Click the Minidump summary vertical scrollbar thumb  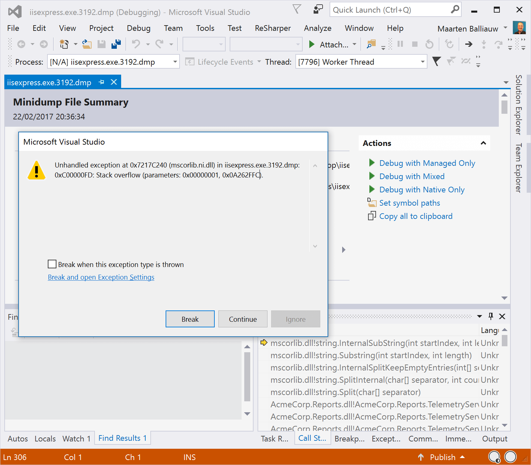point(504,107)
